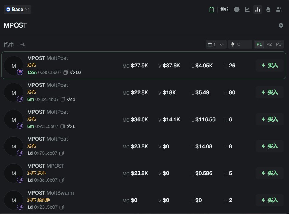Click address text 0x75...cb07

46,153
